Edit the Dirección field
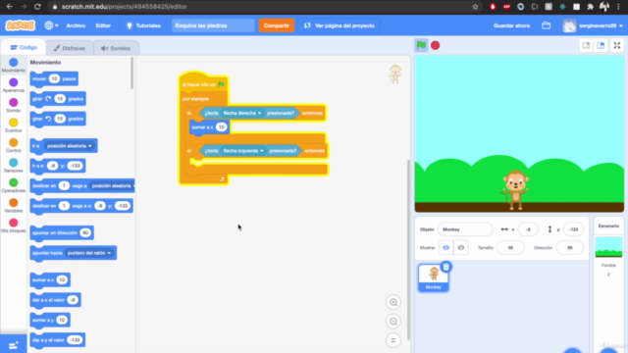This screenshot has height=353, width=628. pos(569,248)
